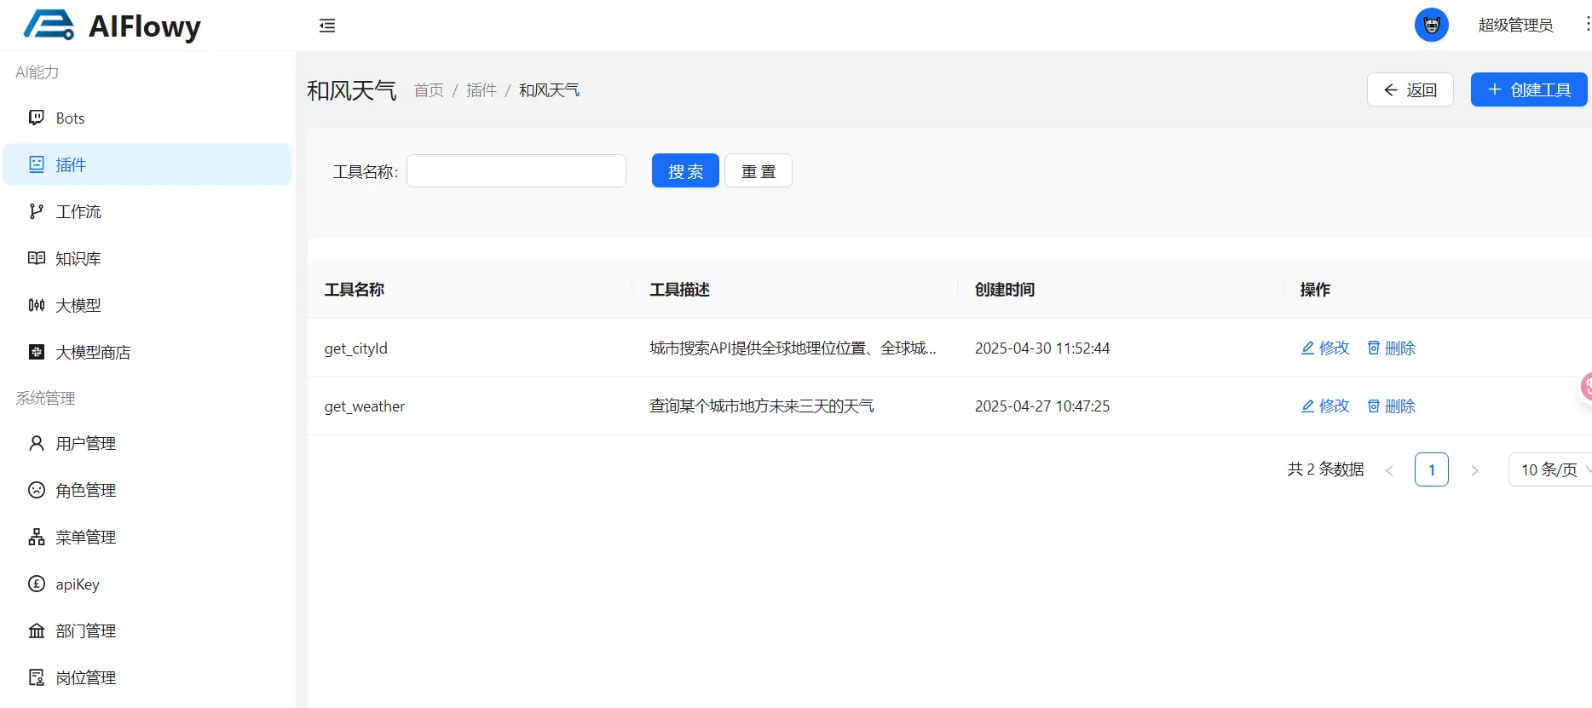Click the 岗位管理 document icon

click(37, 677)
